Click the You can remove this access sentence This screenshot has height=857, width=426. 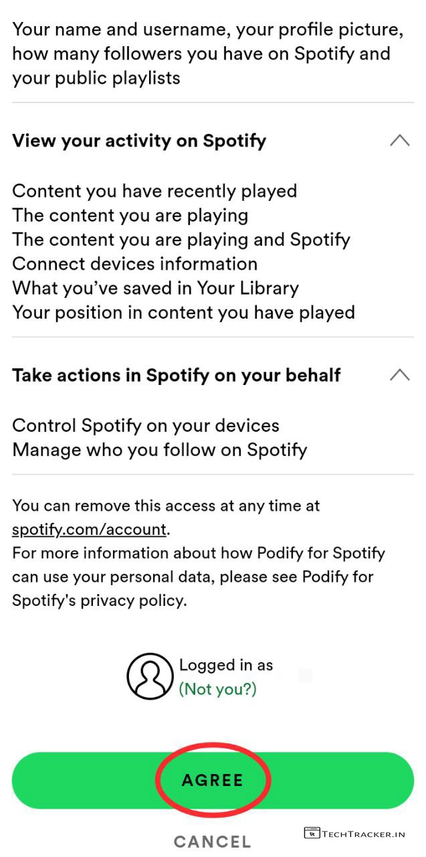(166, 505)
